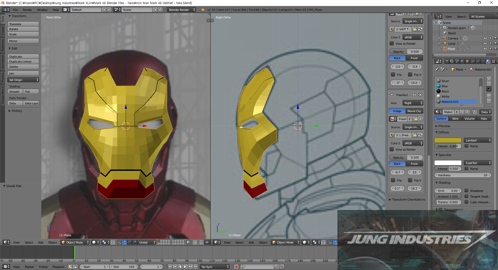Enable the diffuse Ramp checkbox
This screenshot has width=498, height=270.
466,146
